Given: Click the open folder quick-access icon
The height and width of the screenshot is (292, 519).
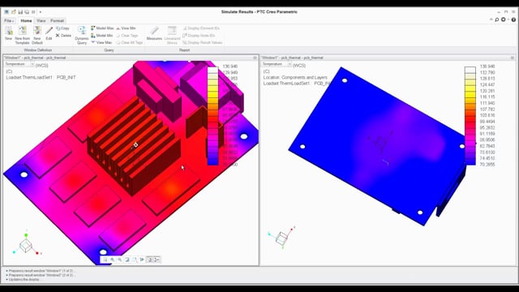Looking at the screenshot, I should [14, 12].
